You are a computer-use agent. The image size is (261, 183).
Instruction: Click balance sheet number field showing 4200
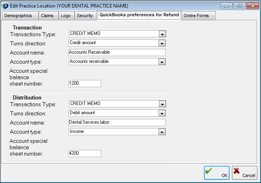point(85,154)
